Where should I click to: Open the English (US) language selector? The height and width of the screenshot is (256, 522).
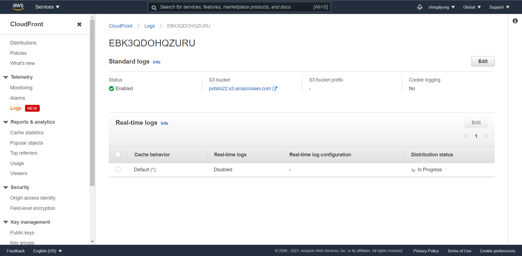pos(48,251)
